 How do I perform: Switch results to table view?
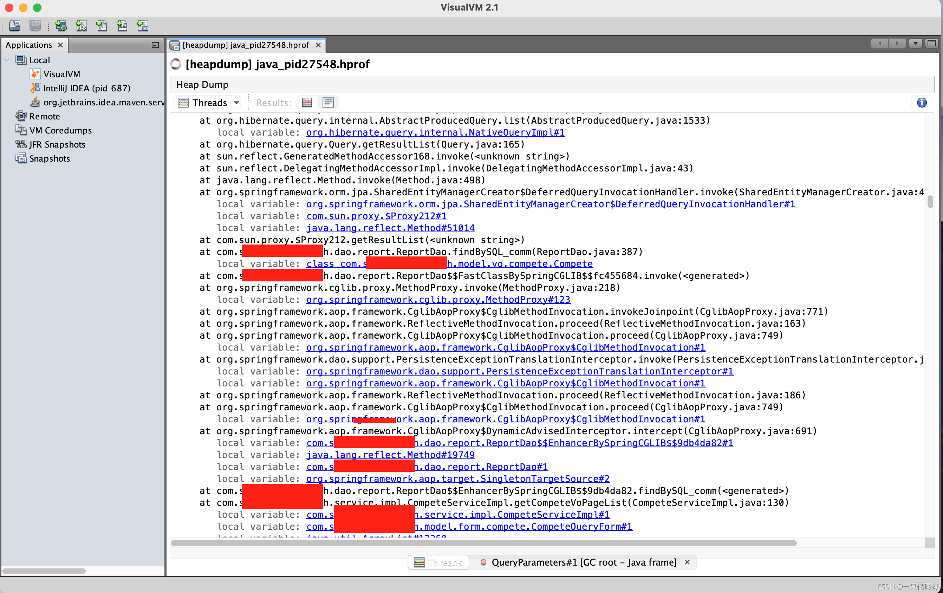pyautogui.click(x=307, y=103)
